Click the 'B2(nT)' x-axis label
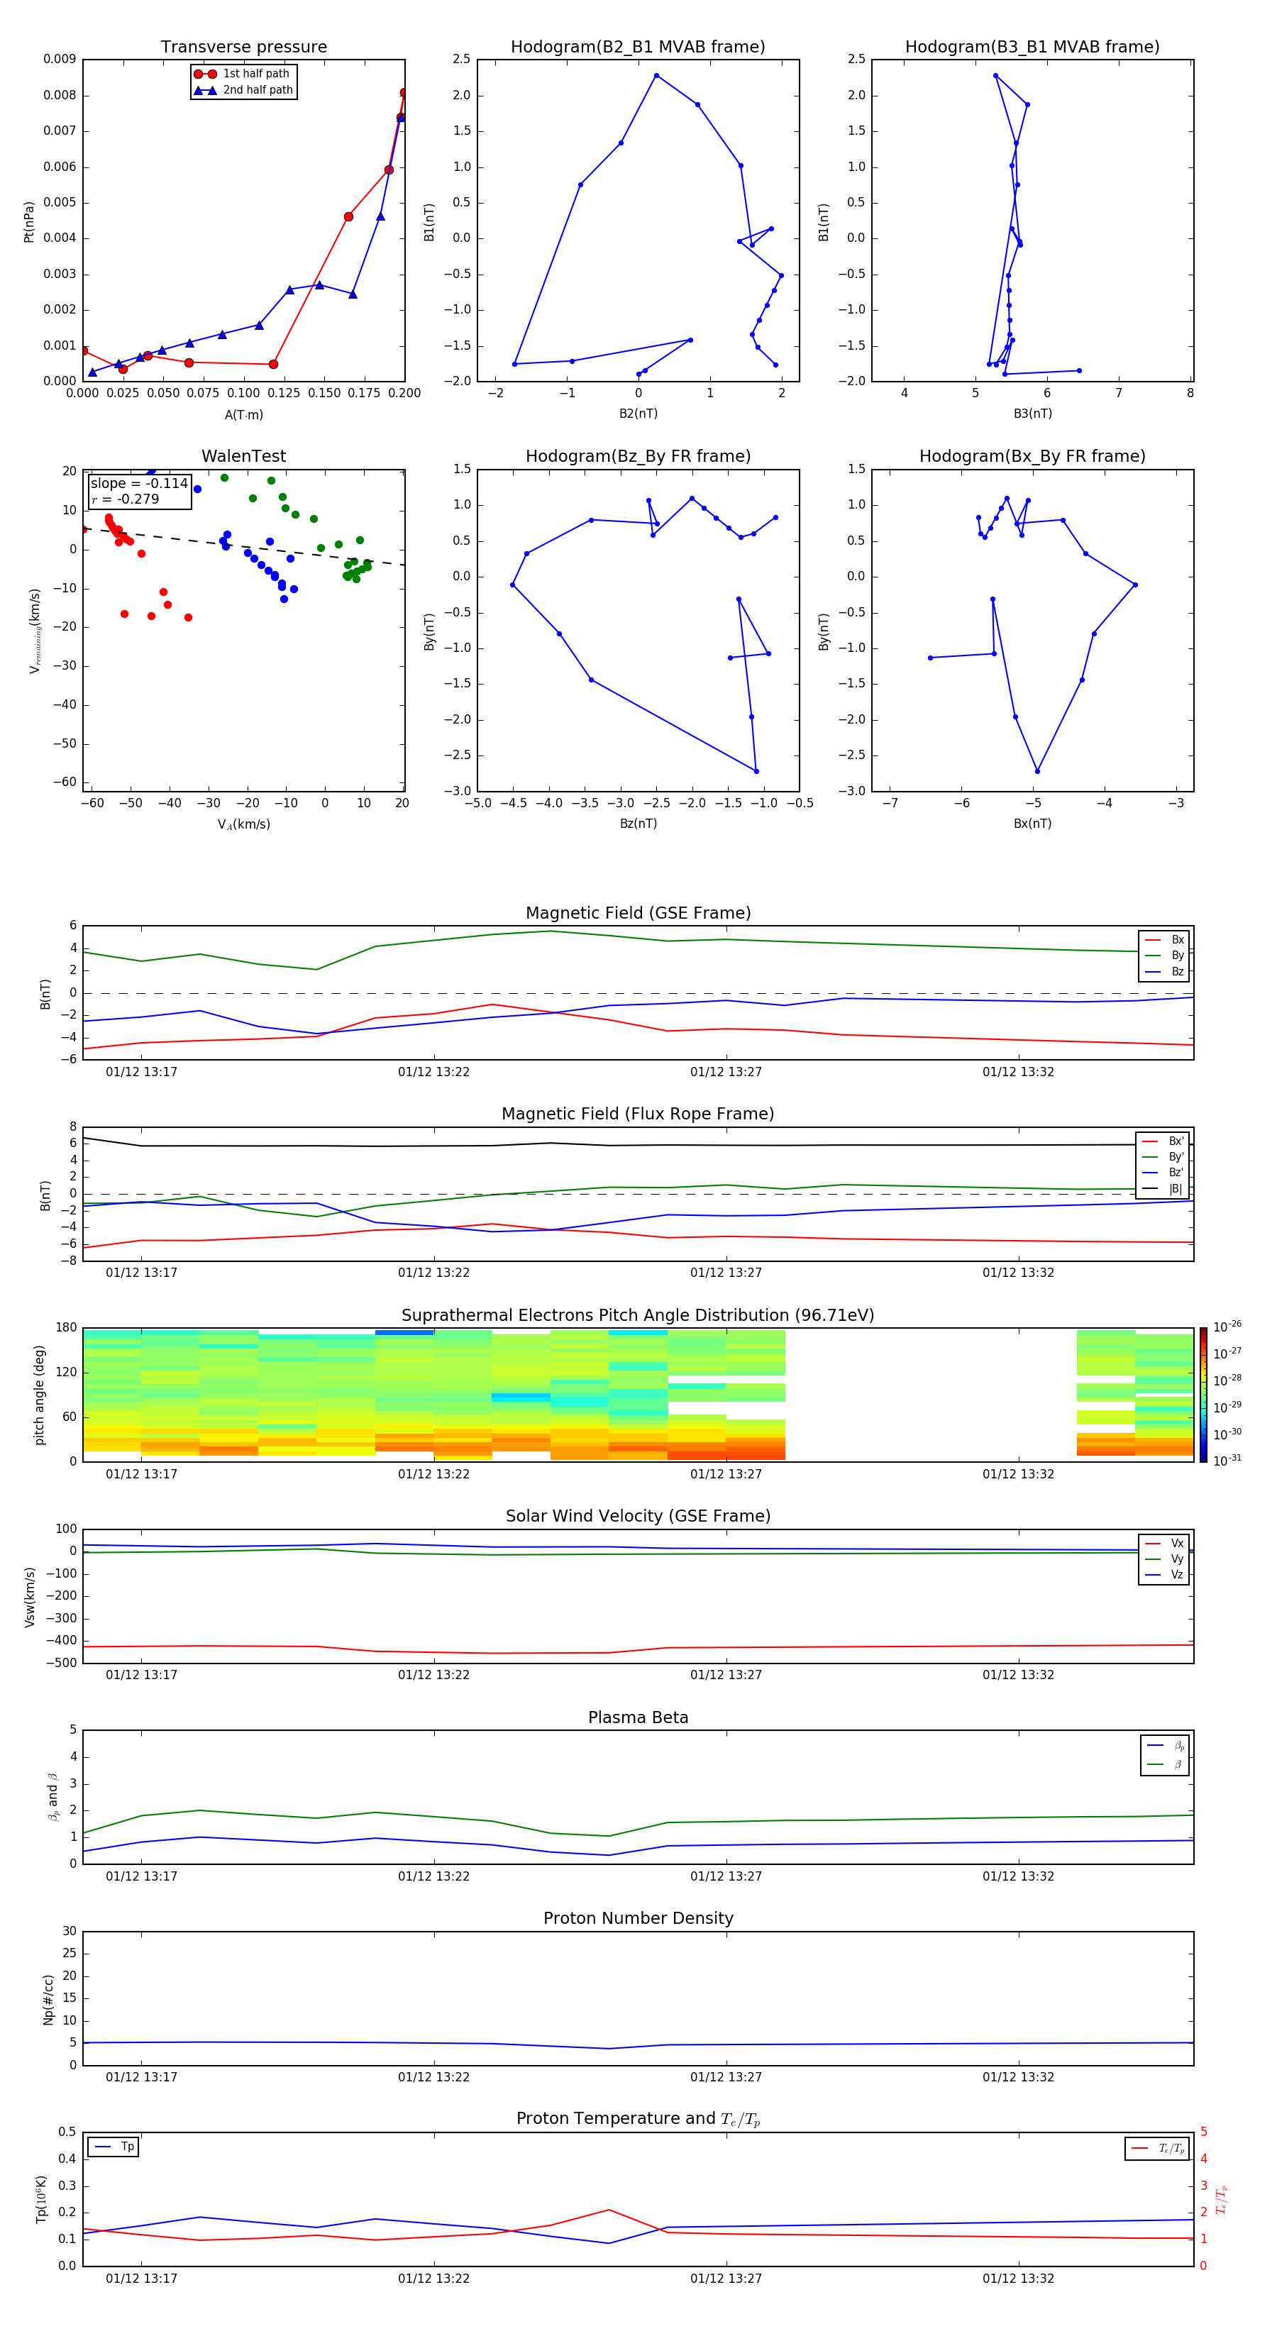The height and width of the screenshot is (2341, 1277). [x=638, y=414]
